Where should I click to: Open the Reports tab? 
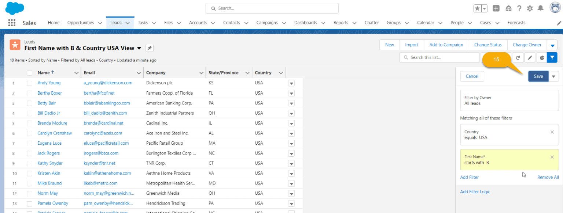tap(341, 22)
